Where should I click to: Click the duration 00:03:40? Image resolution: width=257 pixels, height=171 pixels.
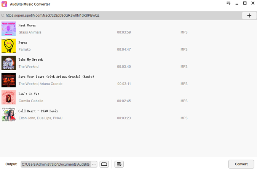click(124, 66)
